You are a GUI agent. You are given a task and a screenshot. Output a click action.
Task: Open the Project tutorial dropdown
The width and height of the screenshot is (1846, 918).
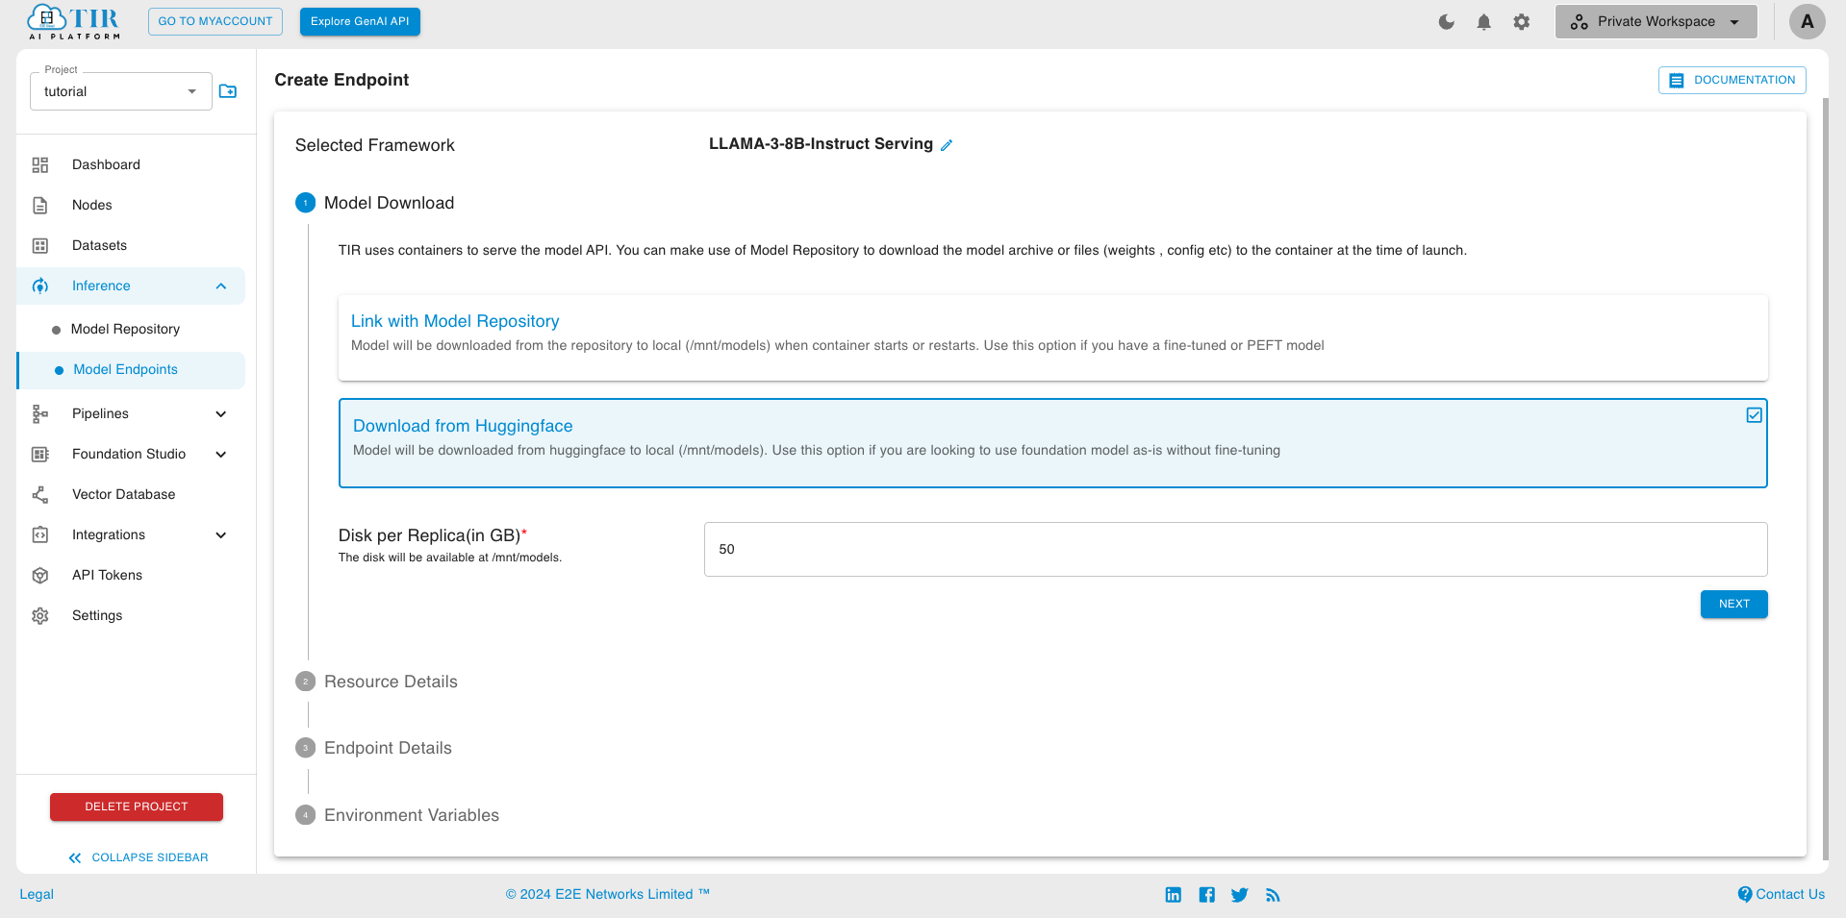(121, 91)
